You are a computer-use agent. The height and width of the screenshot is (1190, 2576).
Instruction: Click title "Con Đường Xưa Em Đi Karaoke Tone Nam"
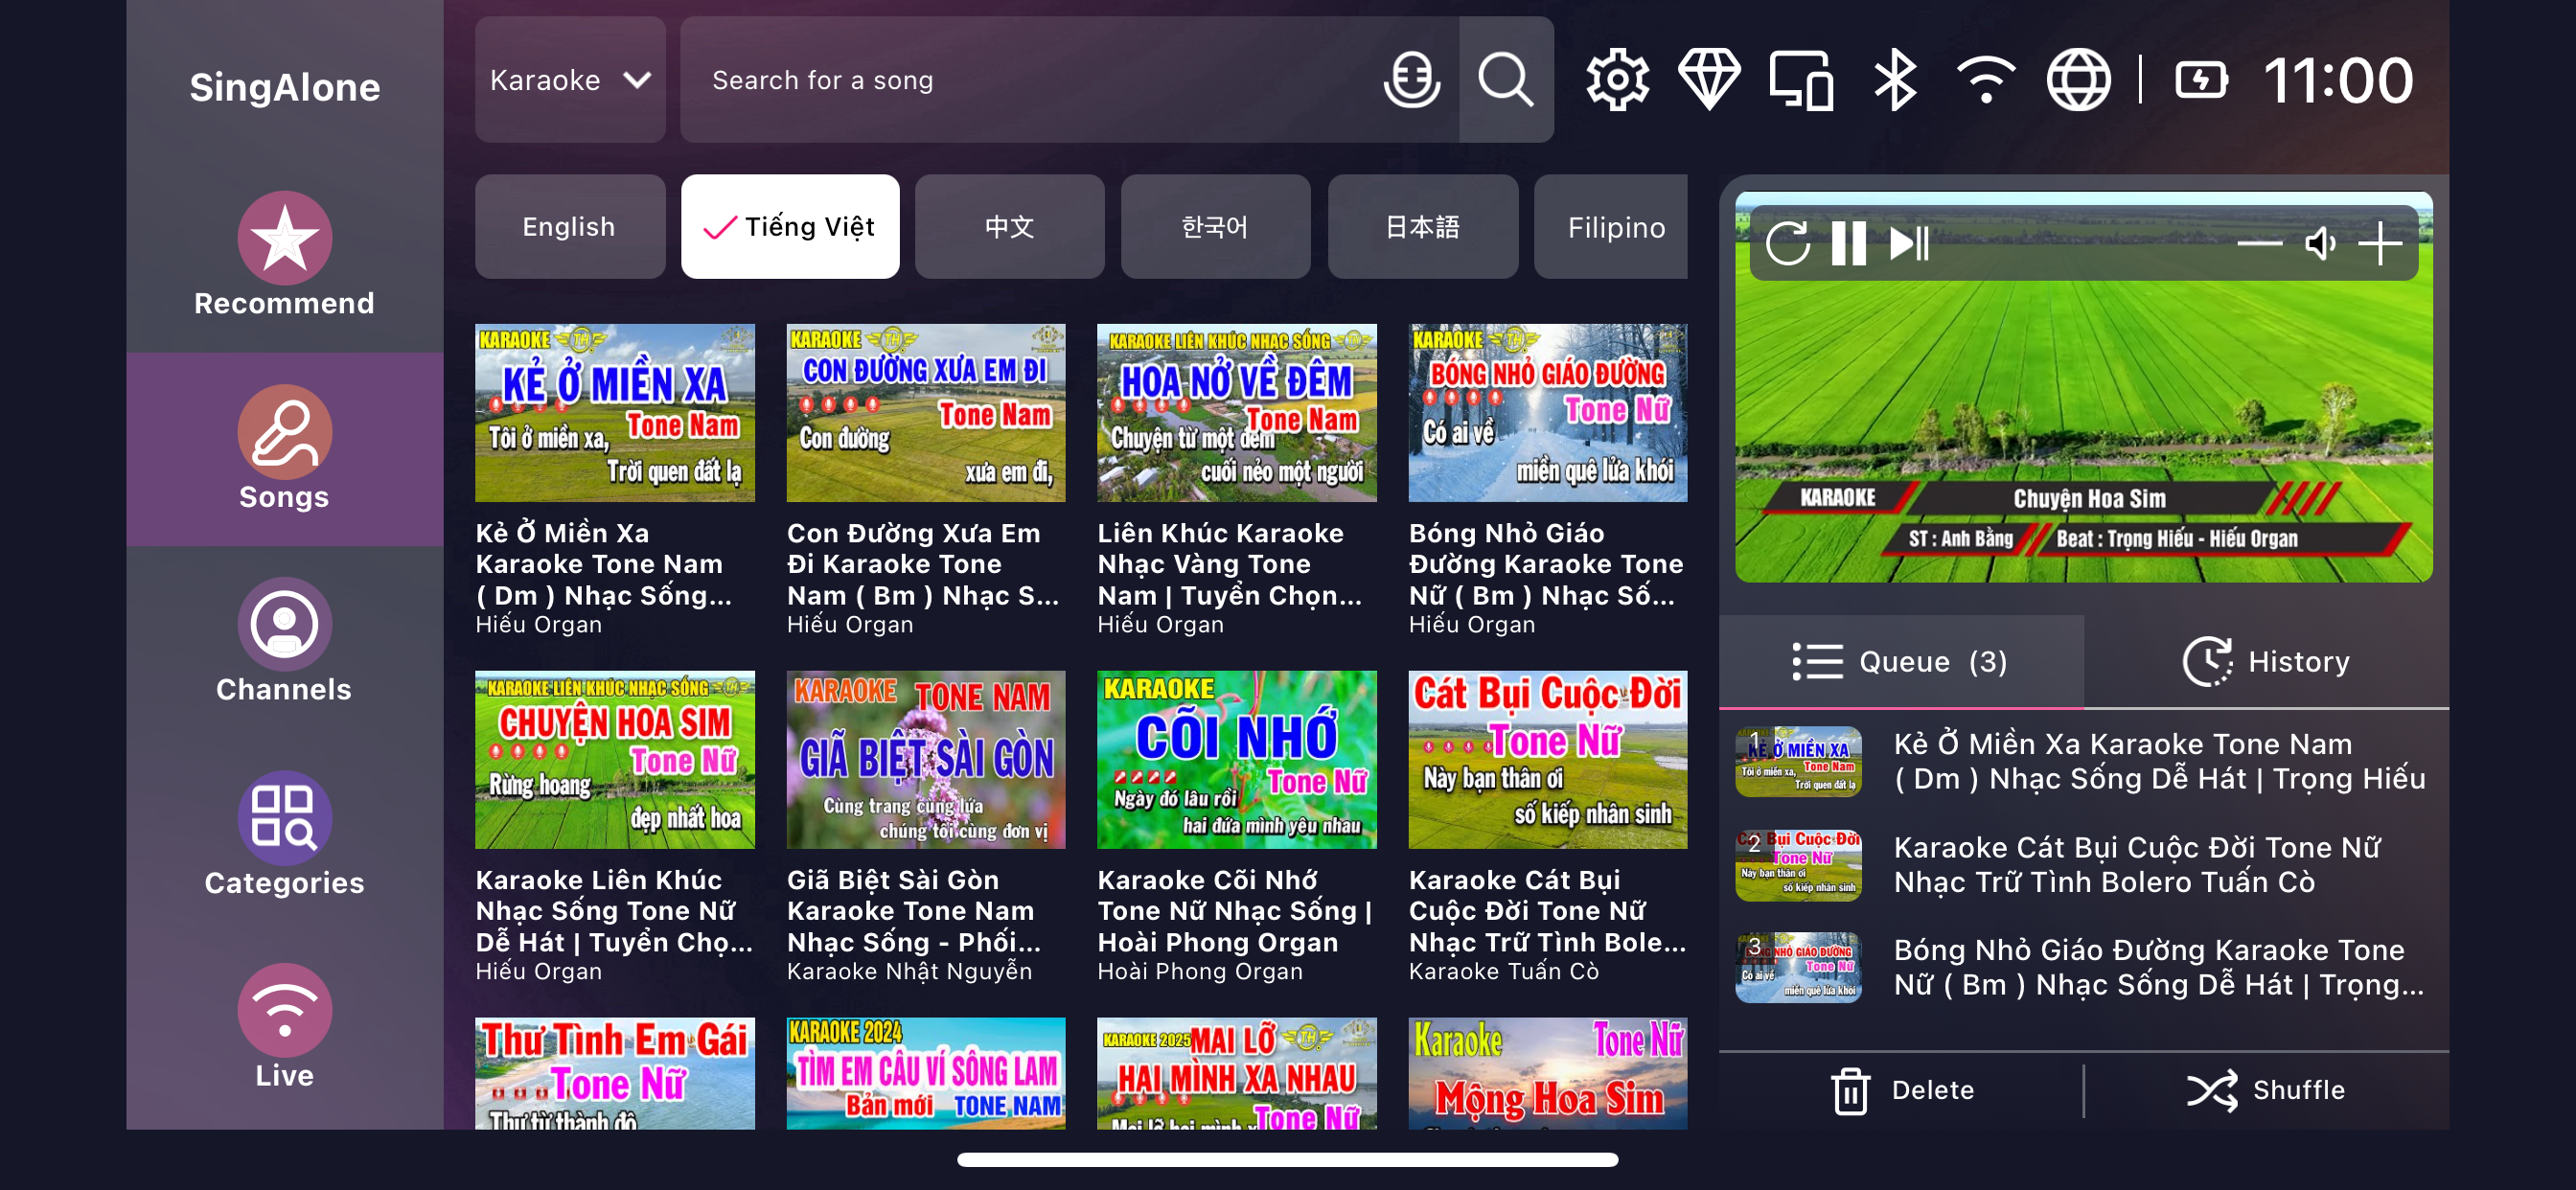pyautogui.click(x=923, y=564)
